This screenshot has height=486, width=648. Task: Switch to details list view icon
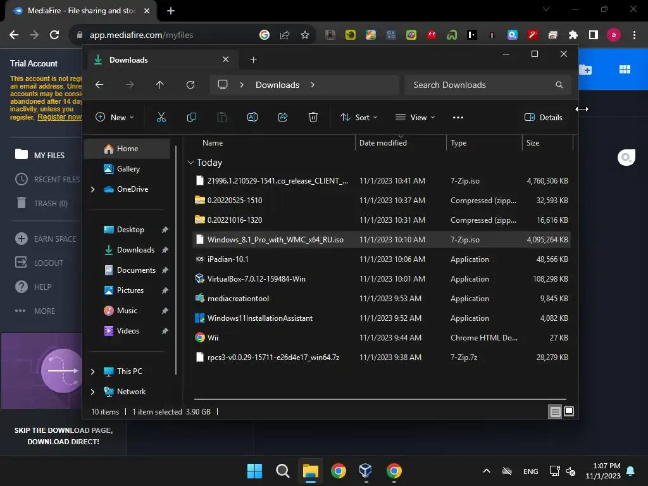(556, 411)
